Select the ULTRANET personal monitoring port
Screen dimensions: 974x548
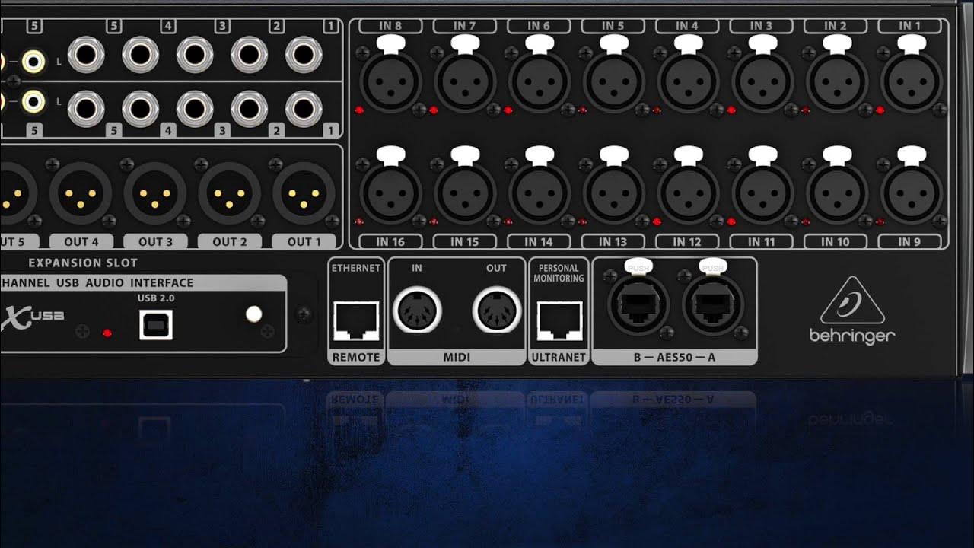pyautogui.click(x=559, y=320)
